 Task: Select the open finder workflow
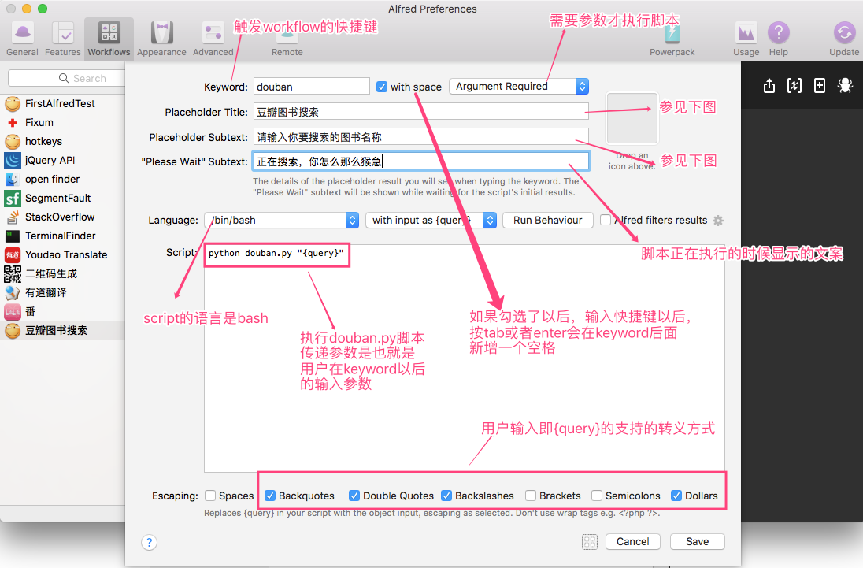coord(62,179)
